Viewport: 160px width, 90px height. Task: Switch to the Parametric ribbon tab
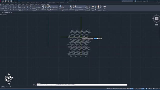coord(12,4)
